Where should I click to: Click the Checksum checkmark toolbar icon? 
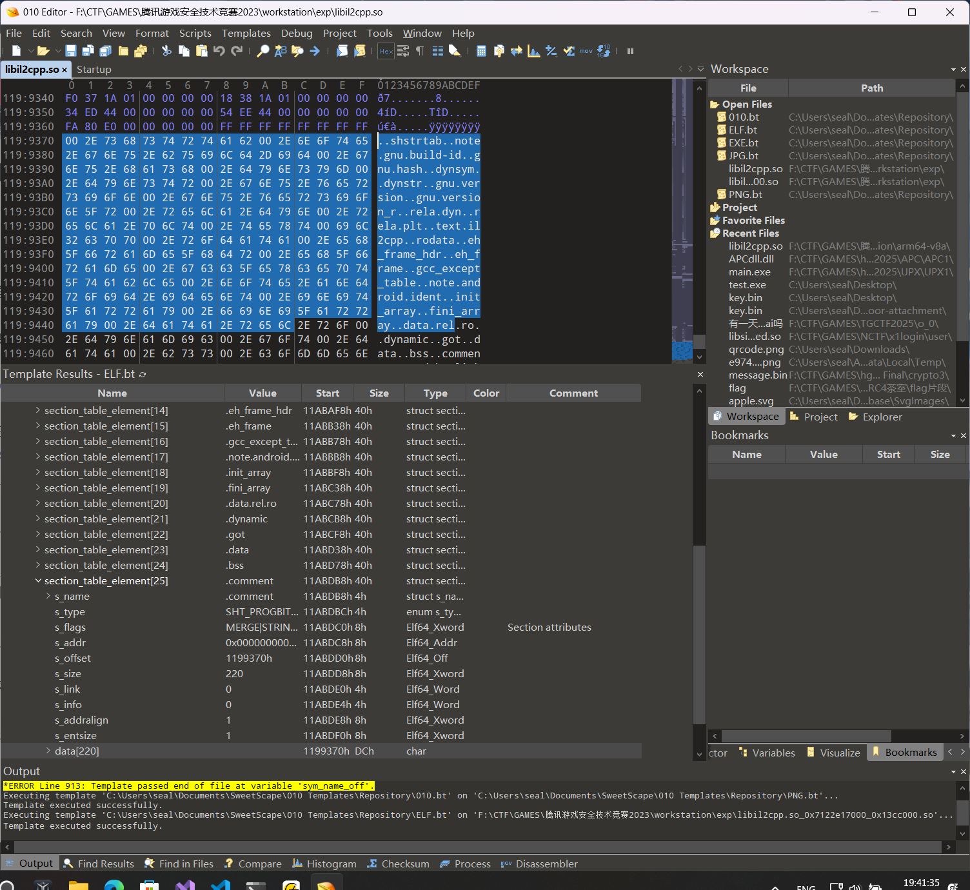point(569,51)
